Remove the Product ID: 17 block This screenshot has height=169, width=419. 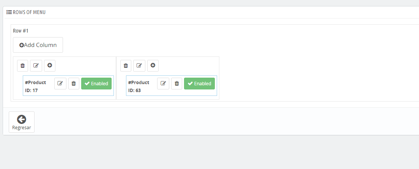74,84
